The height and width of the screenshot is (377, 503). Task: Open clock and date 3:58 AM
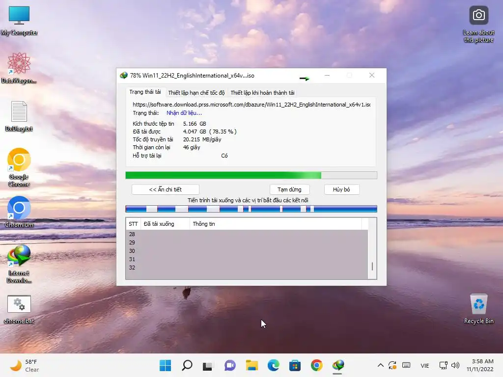tap(480, 365)
